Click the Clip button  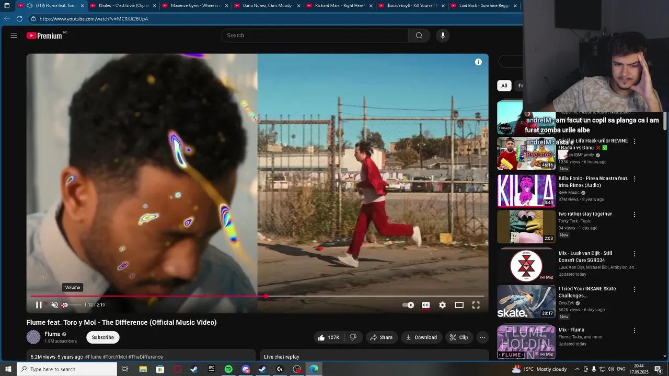click(x=459, y=337)
